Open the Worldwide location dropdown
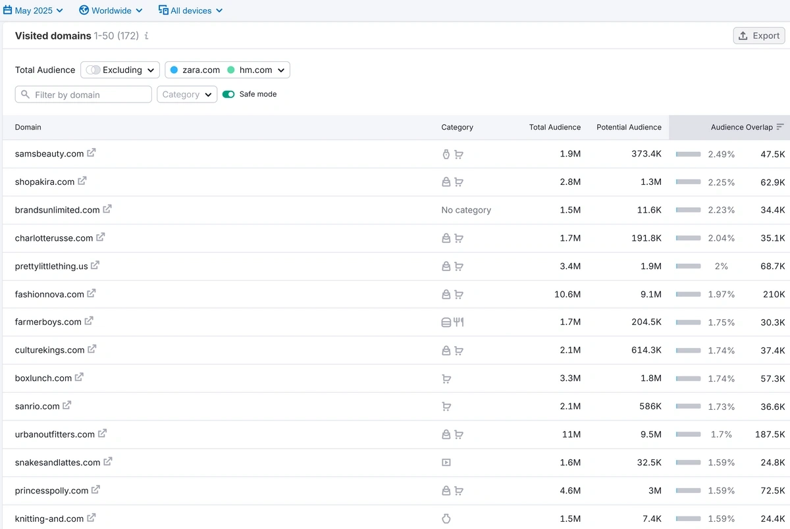Viewport: 790px width, 529px height. point(111,11)
